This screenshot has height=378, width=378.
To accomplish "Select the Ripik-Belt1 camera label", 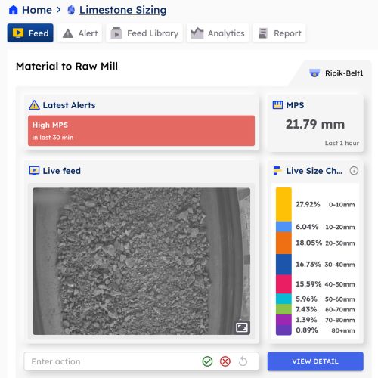I will [x=344, y=73].
